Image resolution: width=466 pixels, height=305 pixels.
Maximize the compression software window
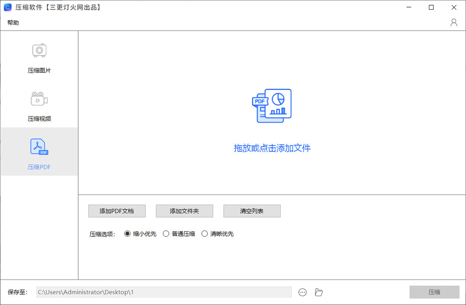(431, 7)
